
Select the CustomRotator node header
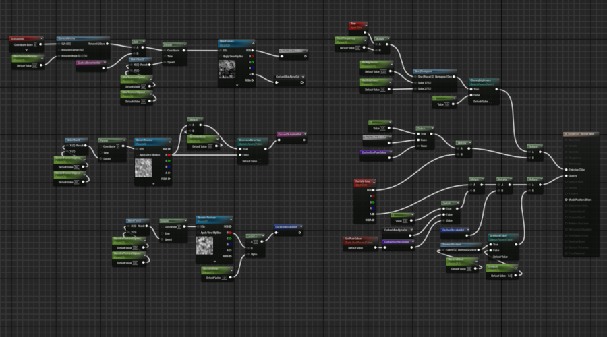tap(83, 38)
